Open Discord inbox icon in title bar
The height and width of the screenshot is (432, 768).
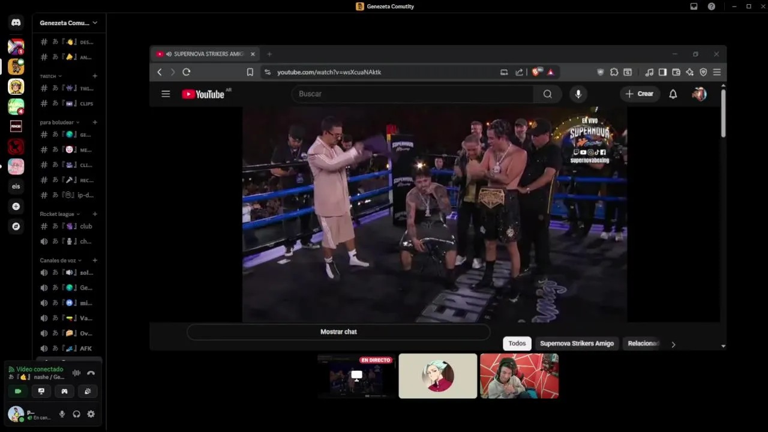click(x=694, y=7)
